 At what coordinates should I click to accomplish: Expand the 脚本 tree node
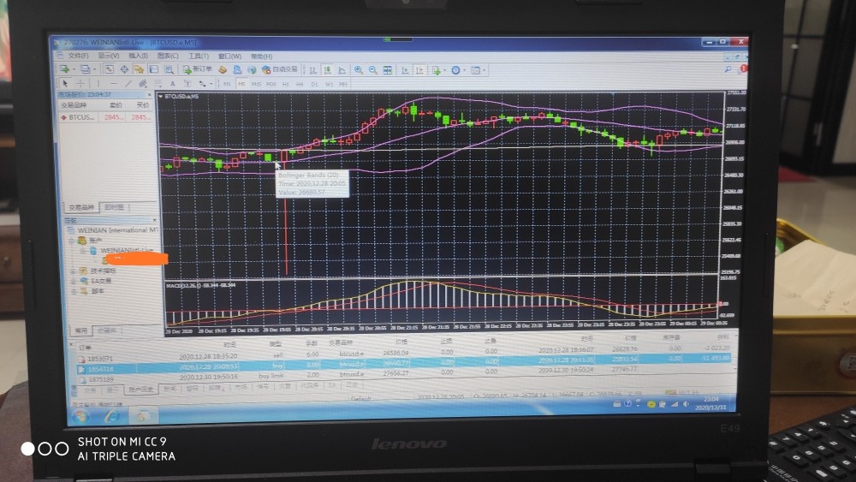coord(74,291)
